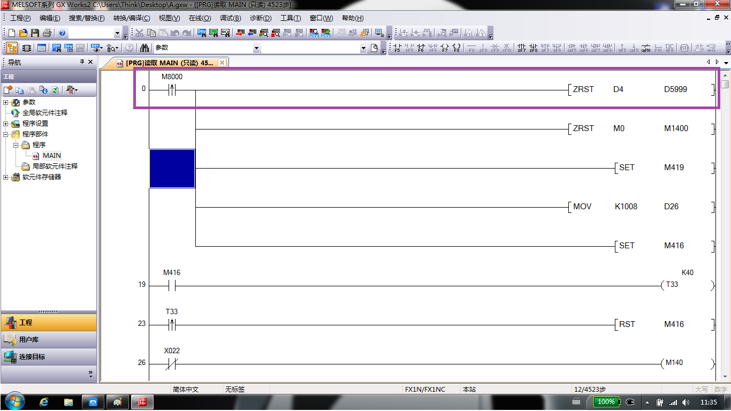Open the 转换/编译 menu

point(132,18)
